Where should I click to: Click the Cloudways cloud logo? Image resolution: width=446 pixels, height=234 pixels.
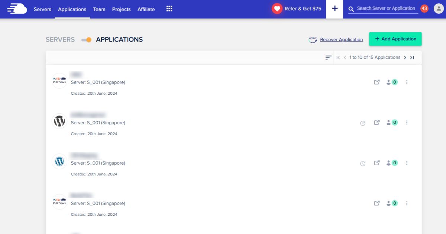[x=17, y=9]
